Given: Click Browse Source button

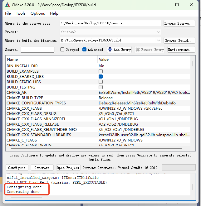Looking at the screenshot, I should pyautogui.click(x=179, y=23).
